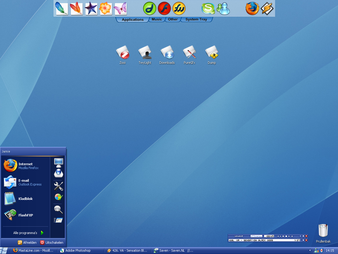This screenshot has height=254, width=338.
Task: Open Adobe ImageReady from the star dock icon
Action: 91,9
